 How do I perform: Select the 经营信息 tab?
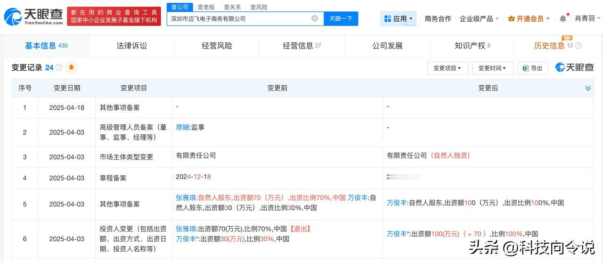coord(302,46)
